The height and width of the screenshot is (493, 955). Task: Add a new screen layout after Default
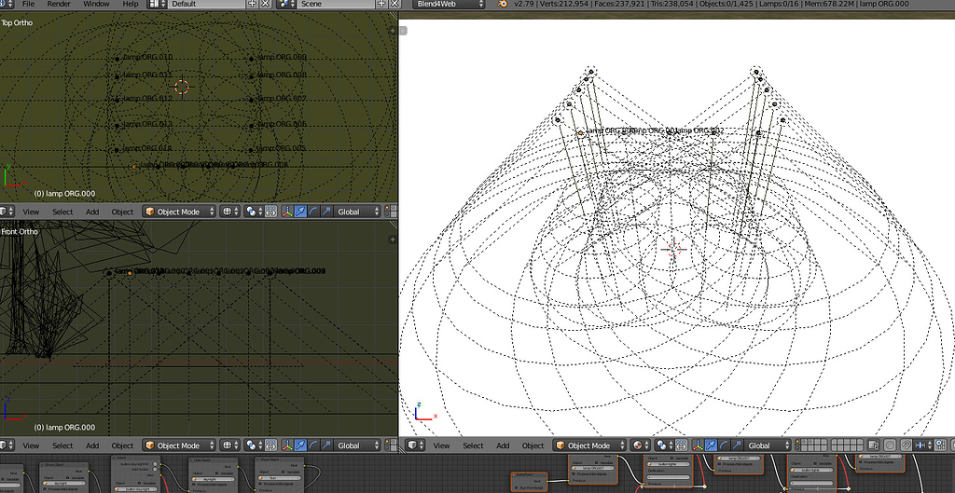pos(252,4)
